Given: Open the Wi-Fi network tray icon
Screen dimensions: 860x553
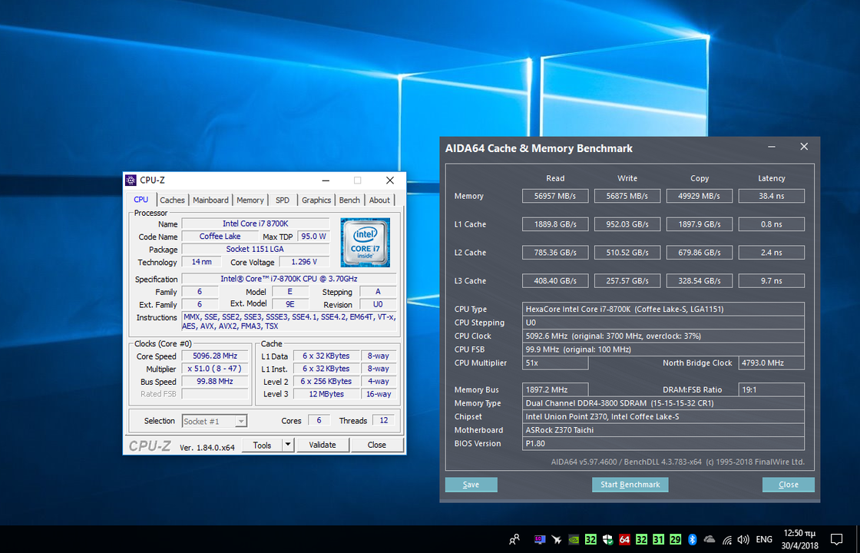Looking at the screenshot, I should pyautogui.click(x=727, y=539).
